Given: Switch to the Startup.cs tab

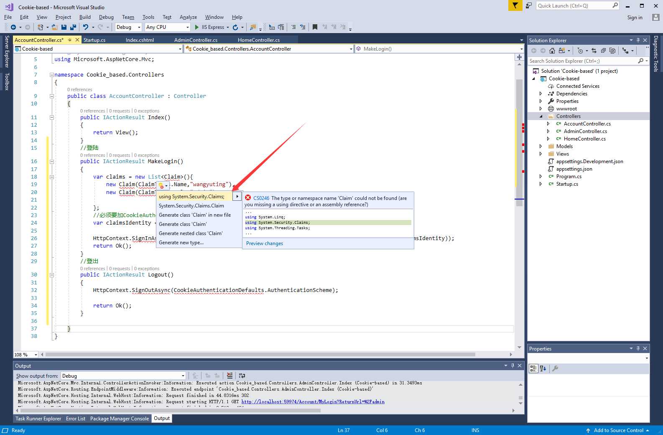Looking at the screenshot, I should pyautogui.click(x=94, y=40).
